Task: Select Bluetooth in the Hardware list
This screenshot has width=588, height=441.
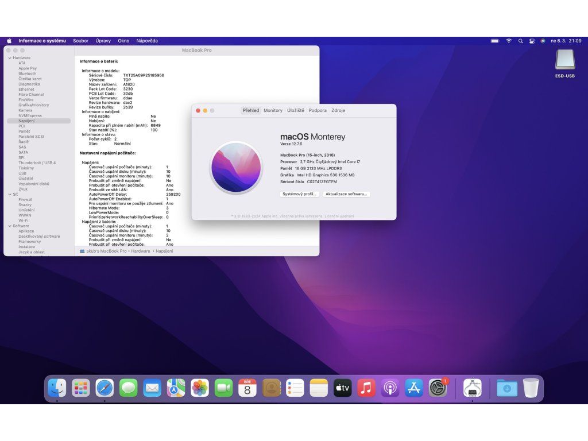Action: [27, 73]
